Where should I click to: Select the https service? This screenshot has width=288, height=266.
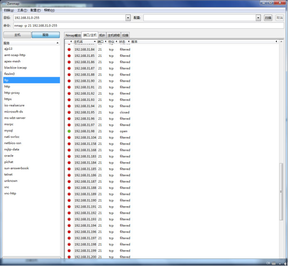[x=32, y=99]
